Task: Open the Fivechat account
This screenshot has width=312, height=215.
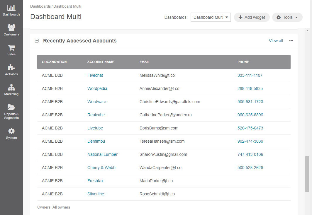Action: pyautogui.click(x=95, y=75)
